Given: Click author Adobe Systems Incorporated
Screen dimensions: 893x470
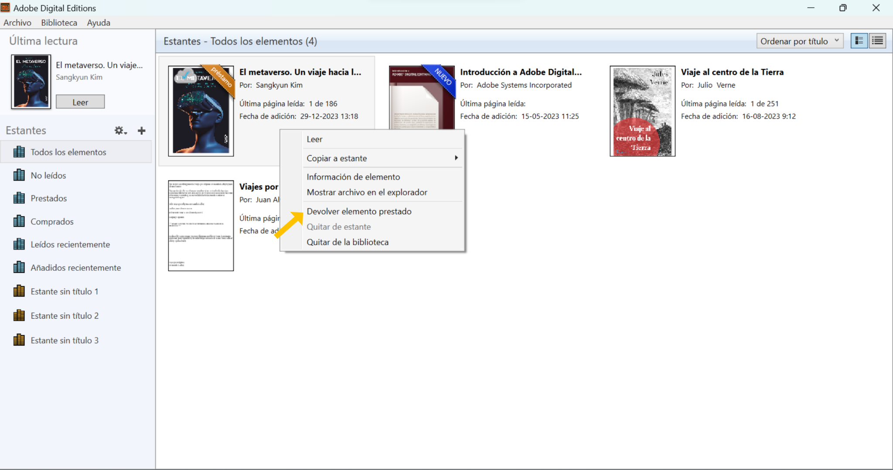Looking at the screenshot, I should click(x=524, y=85).
